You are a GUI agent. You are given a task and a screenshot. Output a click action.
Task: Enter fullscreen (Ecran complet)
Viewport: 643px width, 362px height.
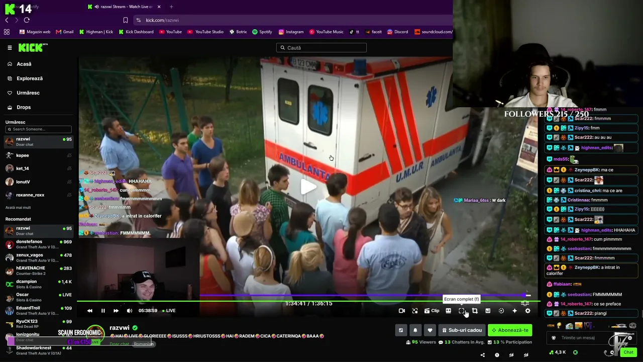(462, 311)
